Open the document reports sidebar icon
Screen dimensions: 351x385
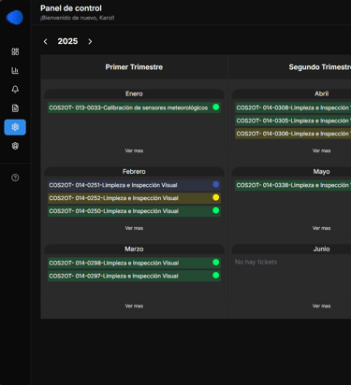[15, 108]
